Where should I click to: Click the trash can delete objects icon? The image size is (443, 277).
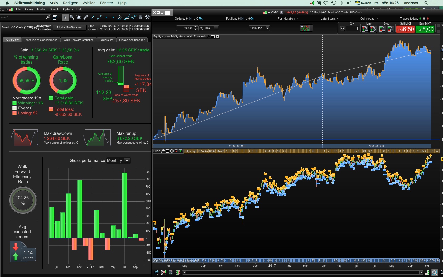point(141,17)
